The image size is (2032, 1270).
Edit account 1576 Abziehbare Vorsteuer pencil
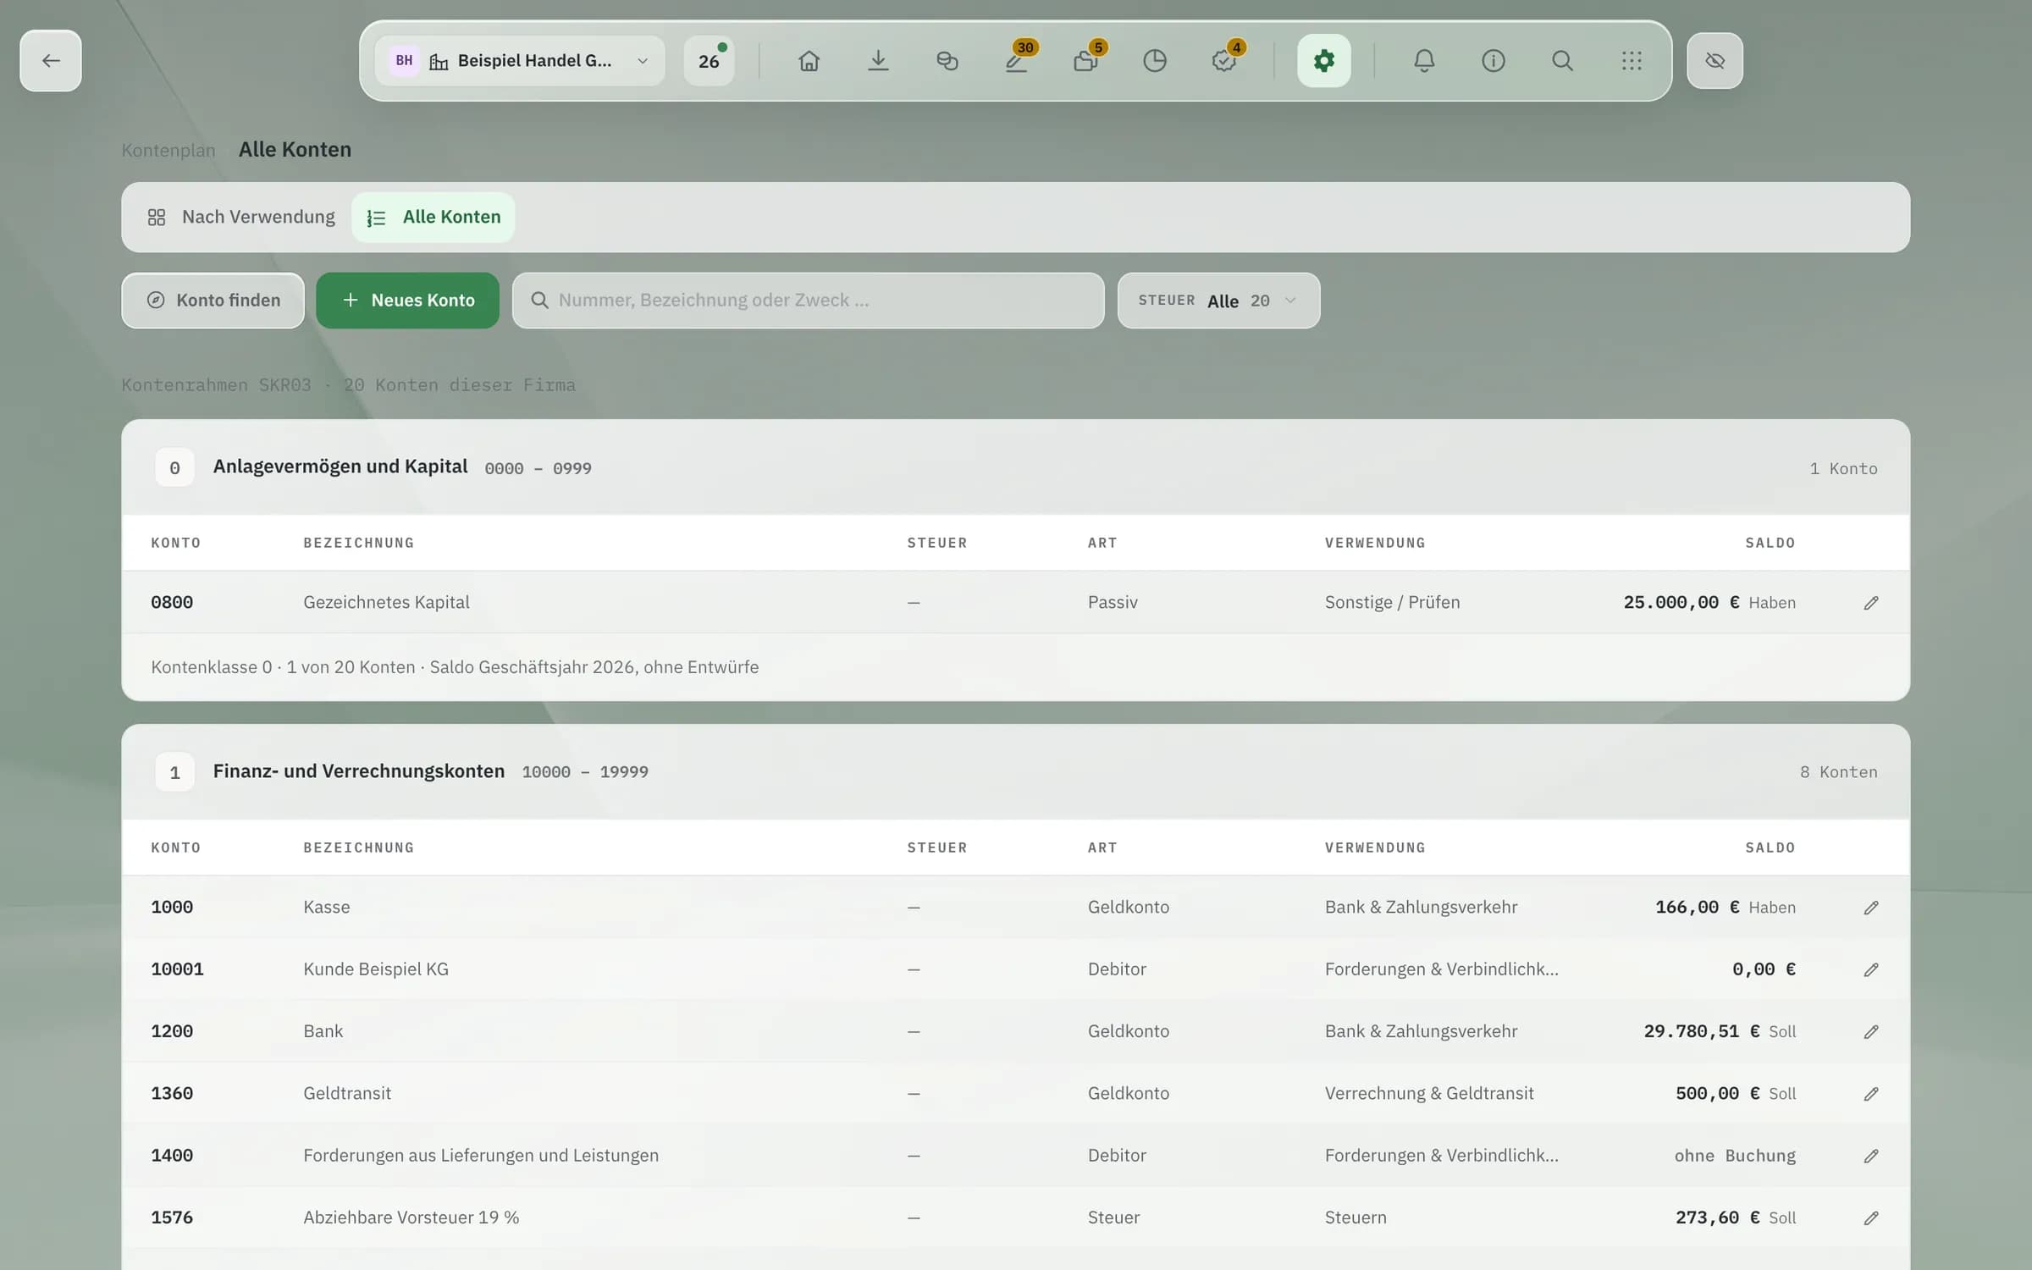click(x=1871, y=1218)
